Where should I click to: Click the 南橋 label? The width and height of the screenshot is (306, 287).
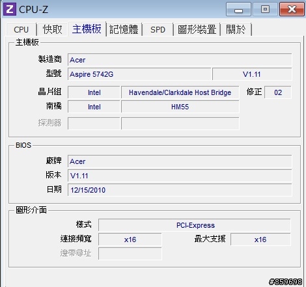tap(54, 106)
